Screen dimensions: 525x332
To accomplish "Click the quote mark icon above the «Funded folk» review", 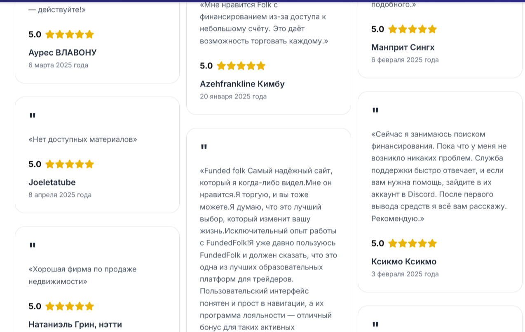I will tap(204, 147).
